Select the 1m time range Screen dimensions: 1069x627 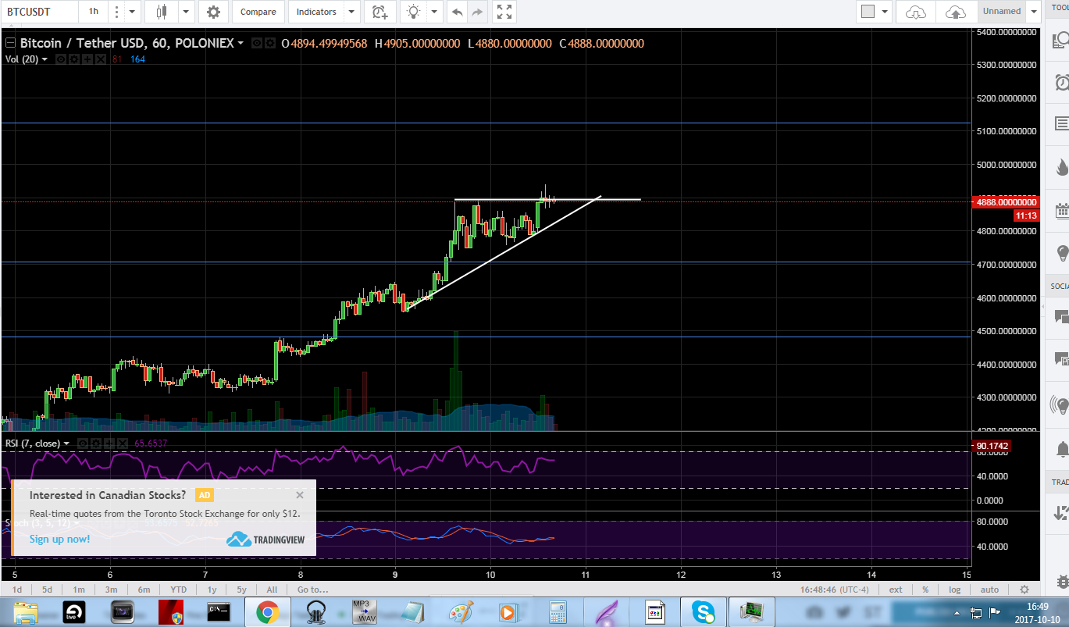tap(79, 590)
